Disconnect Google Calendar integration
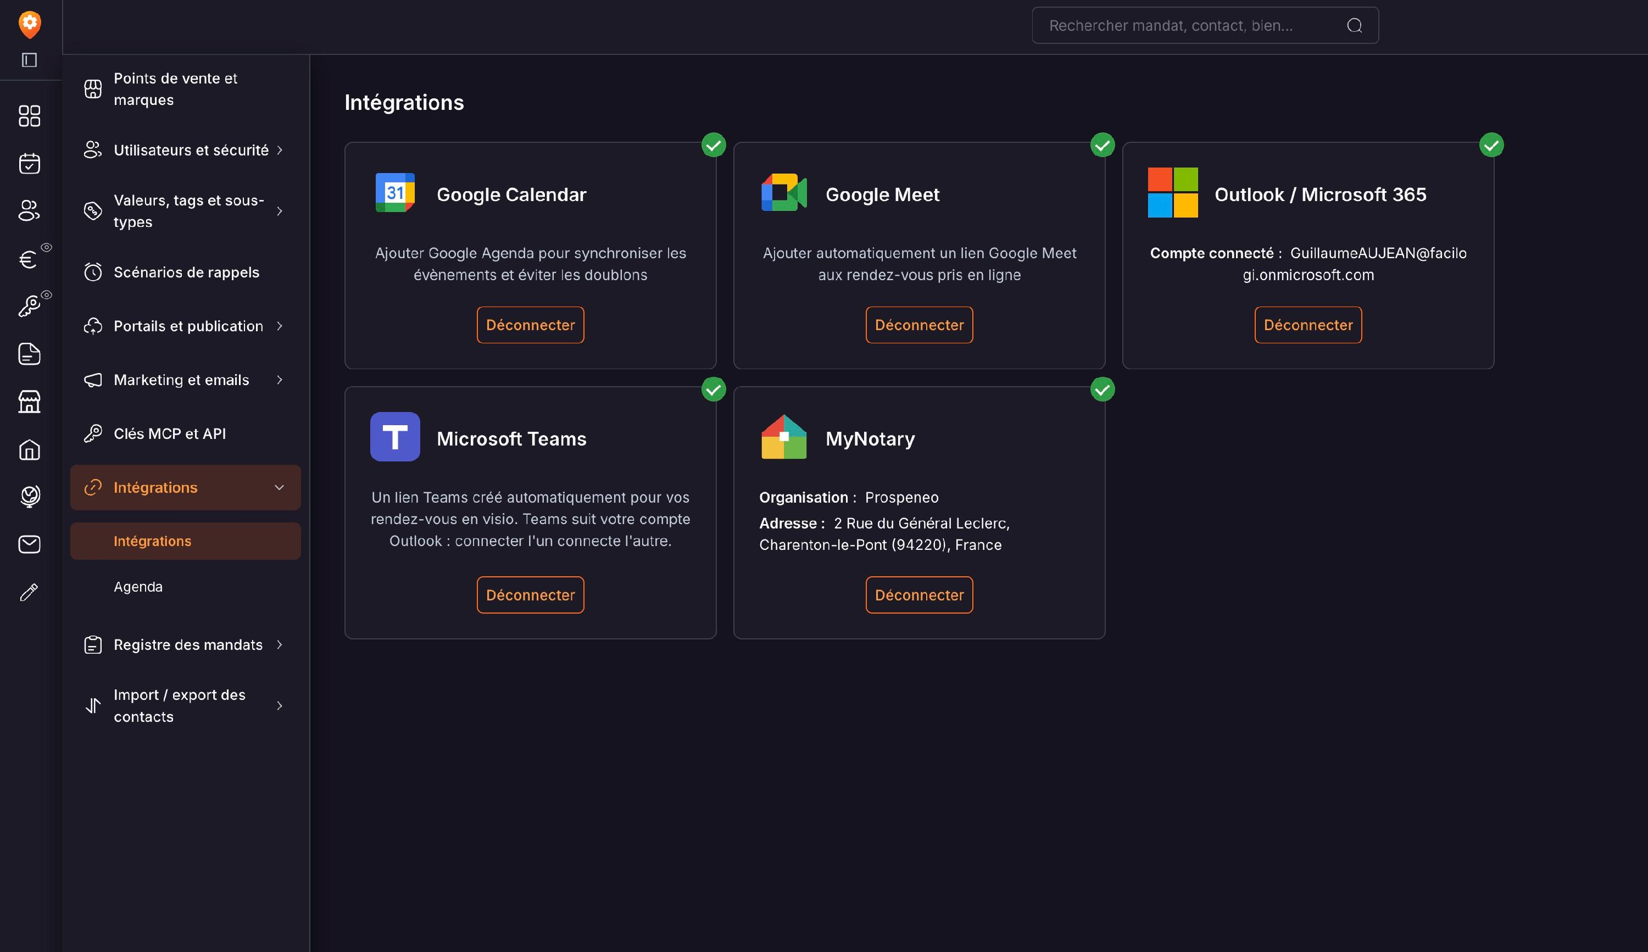The height and width of the screenshot is (952, 1648). click(x=530, y=325)
